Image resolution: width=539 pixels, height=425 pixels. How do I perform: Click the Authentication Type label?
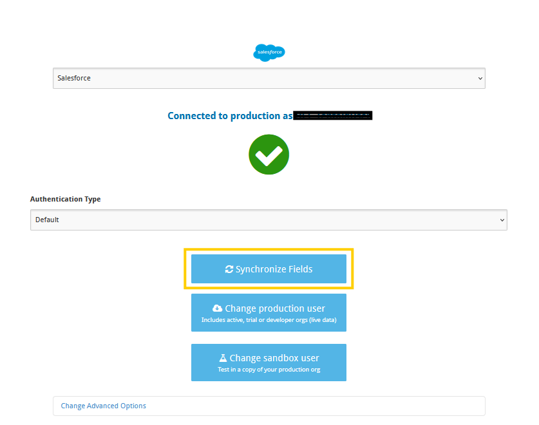coord(65,199)
